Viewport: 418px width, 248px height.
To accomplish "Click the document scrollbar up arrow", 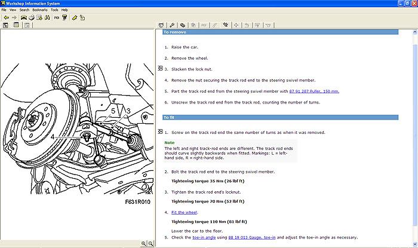I will click(x=415, y=32).
